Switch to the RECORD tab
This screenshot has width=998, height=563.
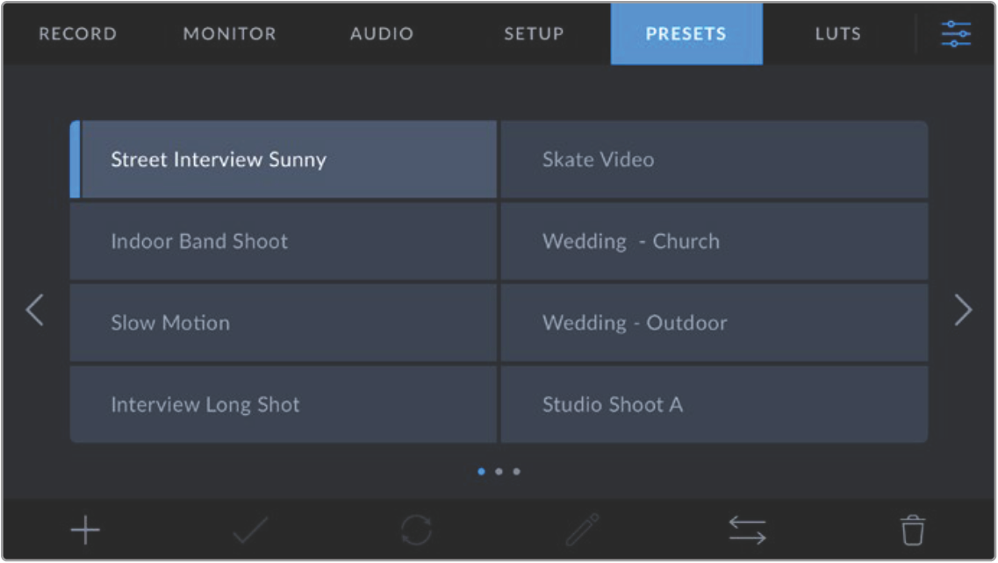(x=77, y=34)
